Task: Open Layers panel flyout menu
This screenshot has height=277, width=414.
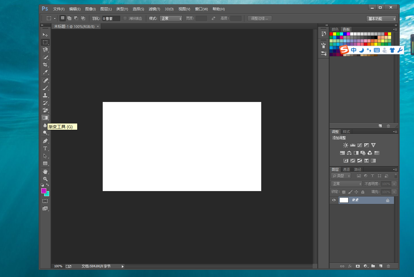Action: pyautogui.click(x=395, y=170)
